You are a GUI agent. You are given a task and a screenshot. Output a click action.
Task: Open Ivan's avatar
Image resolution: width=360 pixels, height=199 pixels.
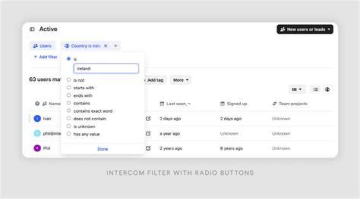(x=37, y=119)
